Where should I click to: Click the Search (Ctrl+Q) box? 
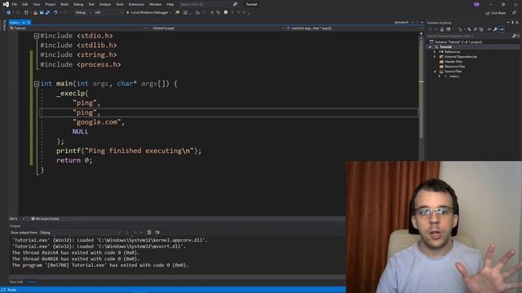click(208, 4)
